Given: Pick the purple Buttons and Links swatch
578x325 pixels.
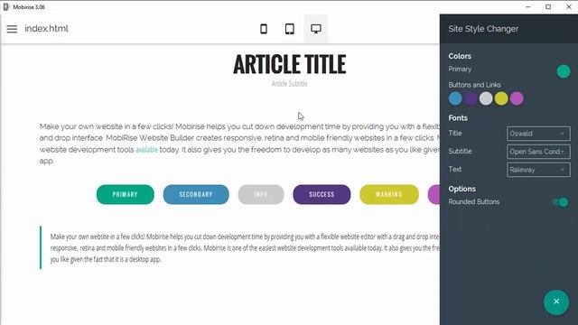Looking at the screenshot, I should 471,98.
